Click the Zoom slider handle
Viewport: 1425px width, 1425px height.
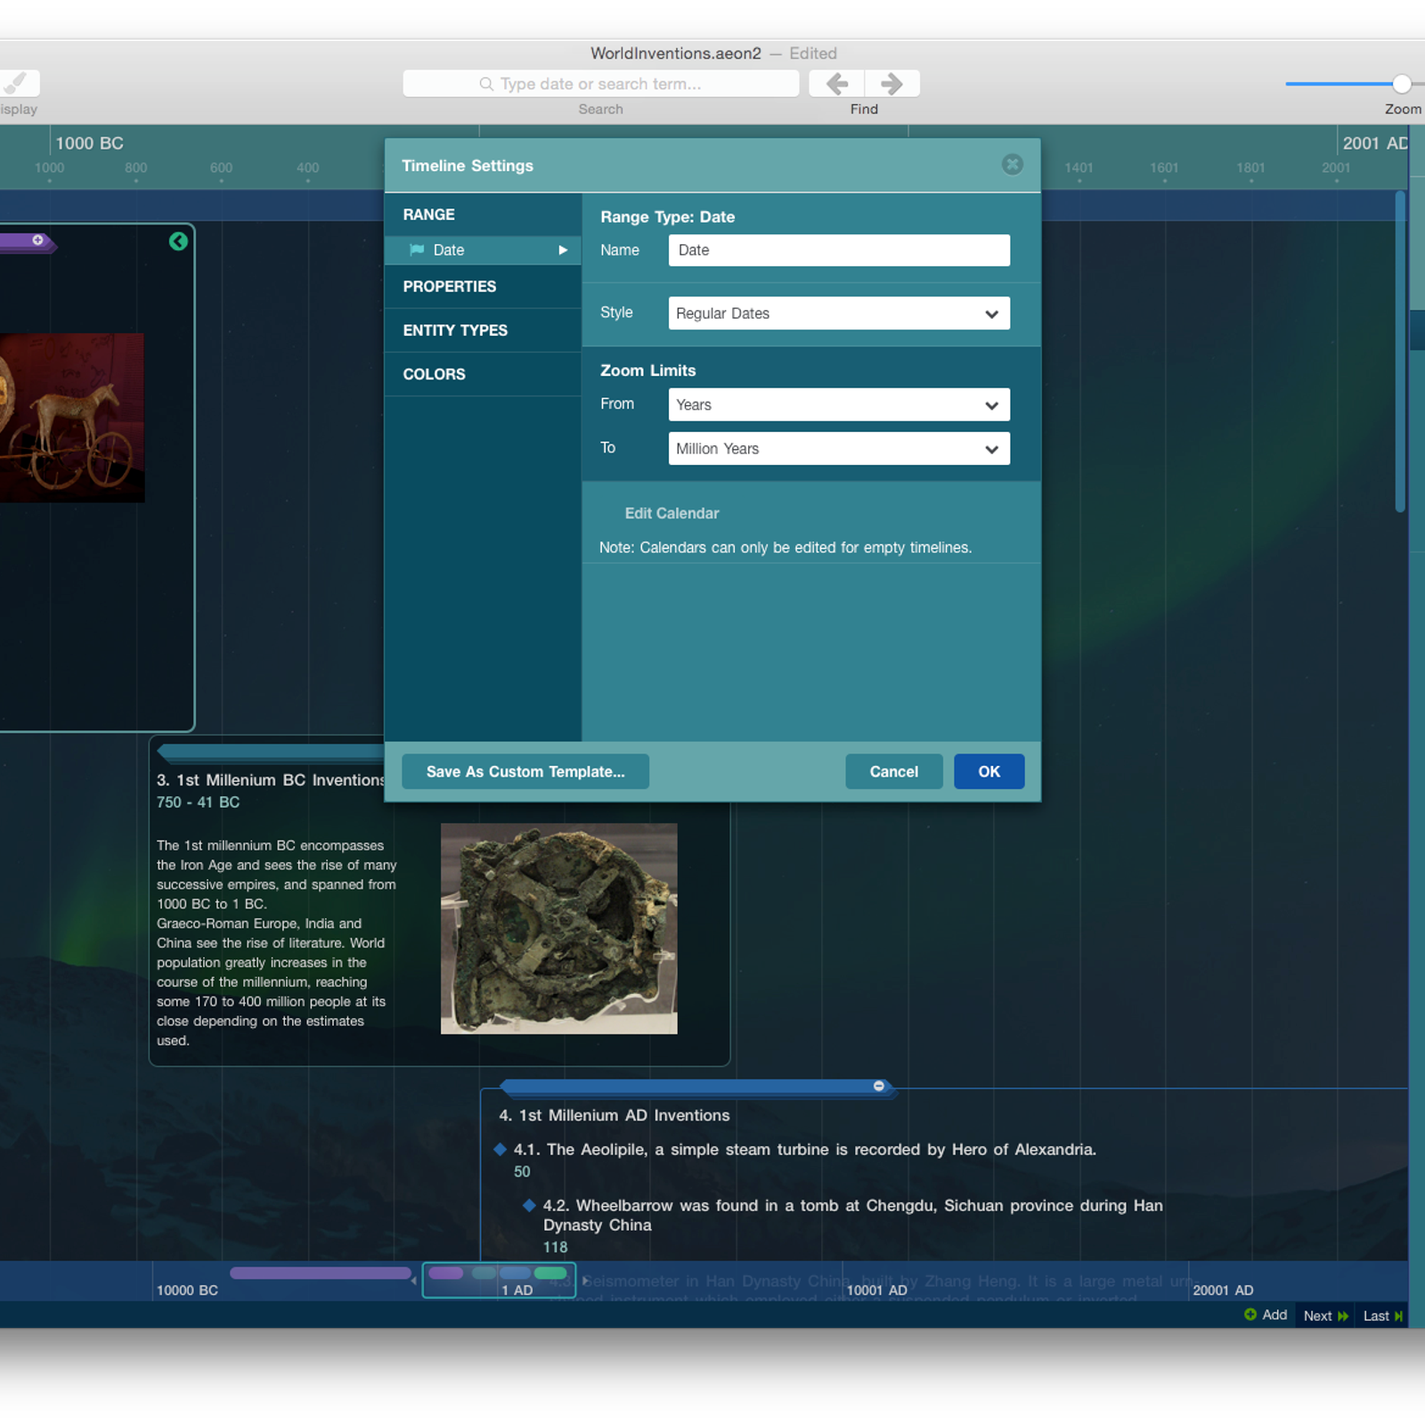coord(1402,84)
